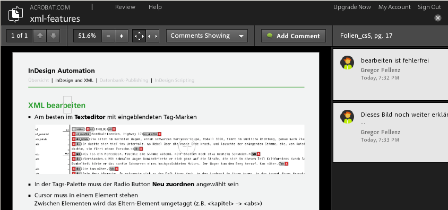Click the xml-features document title
Viewport: 448px width, 210px height.
tap(55, 19)
